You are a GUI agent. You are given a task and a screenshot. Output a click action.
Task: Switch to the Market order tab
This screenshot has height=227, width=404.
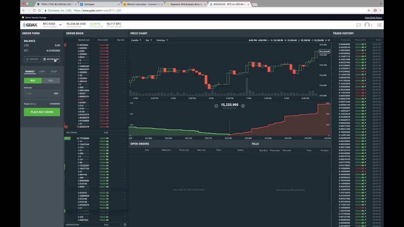point(30,72)
